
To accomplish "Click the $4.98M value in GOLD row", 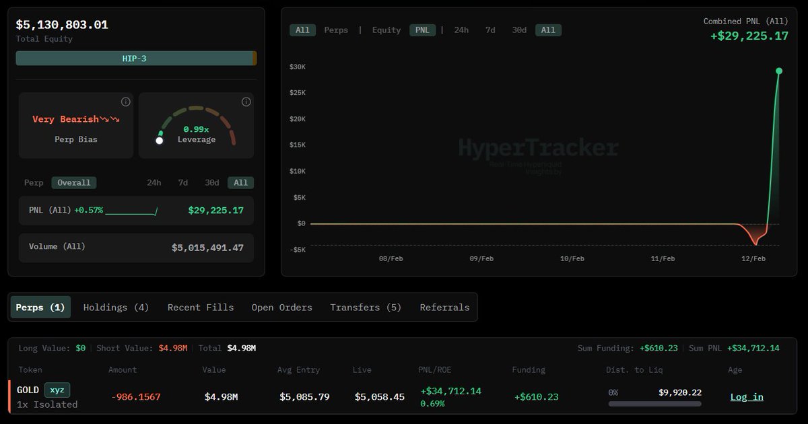I will pyautogui.click(x=221, y=396).
